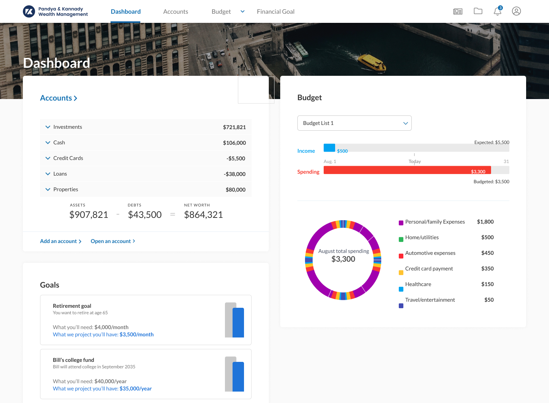Open notifications bell with badge
Screen dimensions: 549x403
tap(498, 11)
